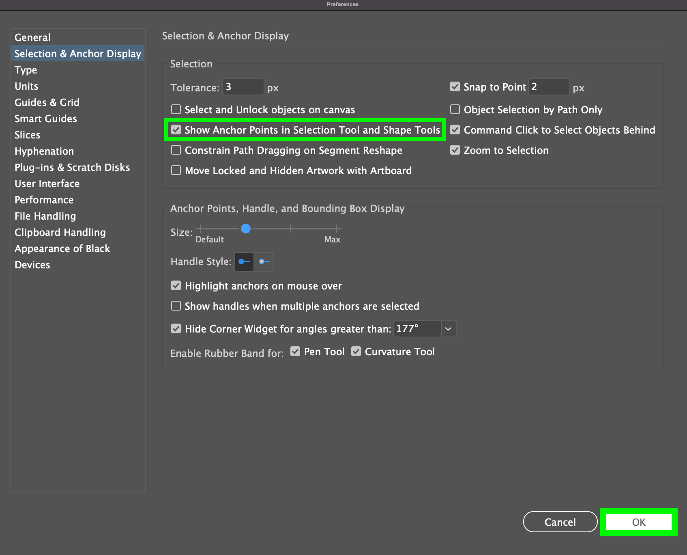Disable Zoom to Selection

(x=455, y=150)
